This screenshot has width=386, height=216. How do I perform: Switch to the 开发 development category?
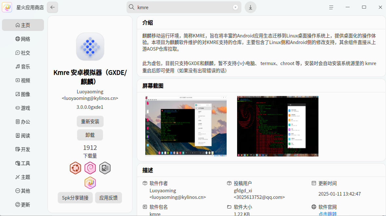pyautogui.click(x=23, y=149)
